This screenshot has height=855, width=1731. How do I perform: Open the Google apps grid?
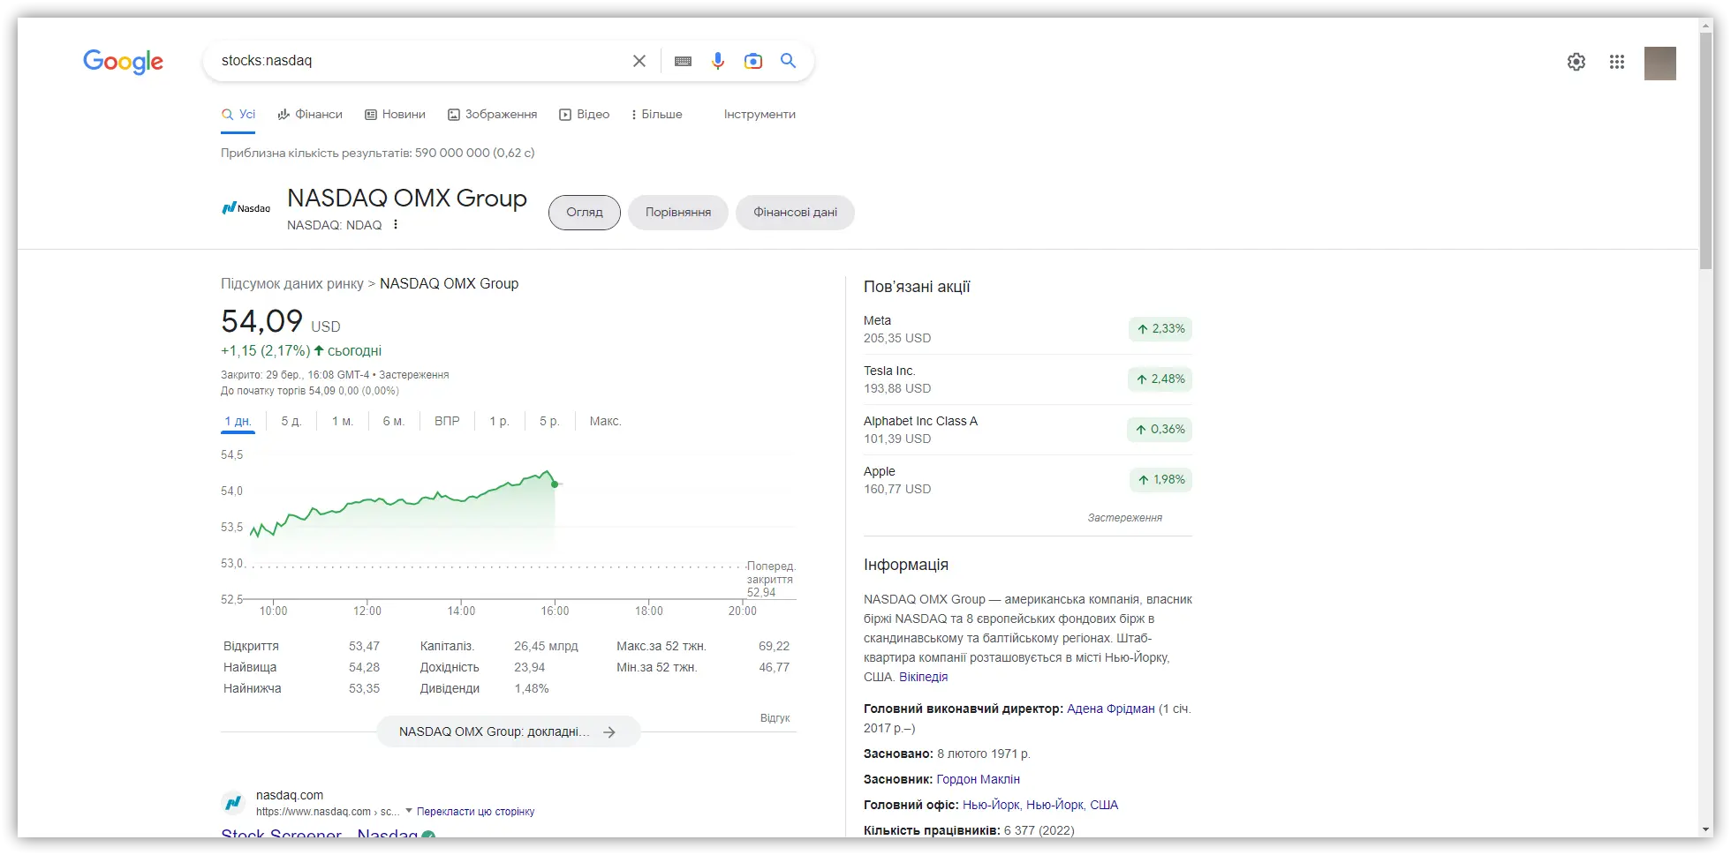1617,62
